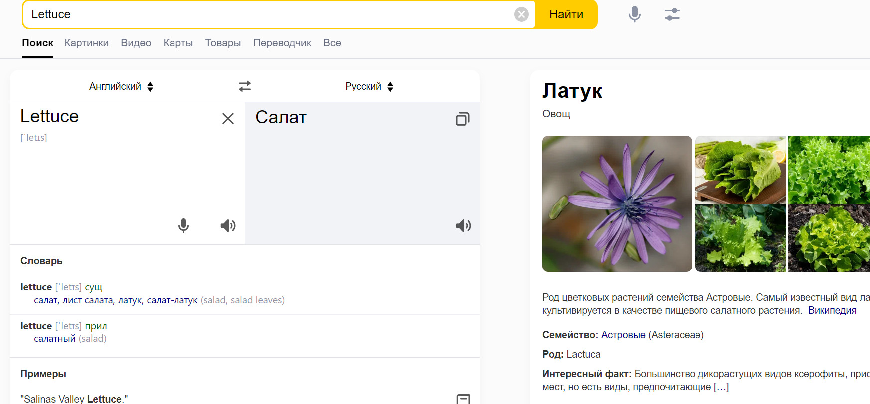
Task: Open the Русский target language dropdown
Action: (x=369, y=86)
